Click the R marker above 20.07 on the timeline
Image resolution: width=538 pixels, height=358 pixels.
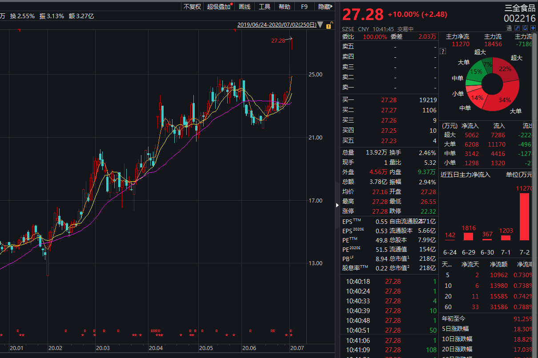291,331
